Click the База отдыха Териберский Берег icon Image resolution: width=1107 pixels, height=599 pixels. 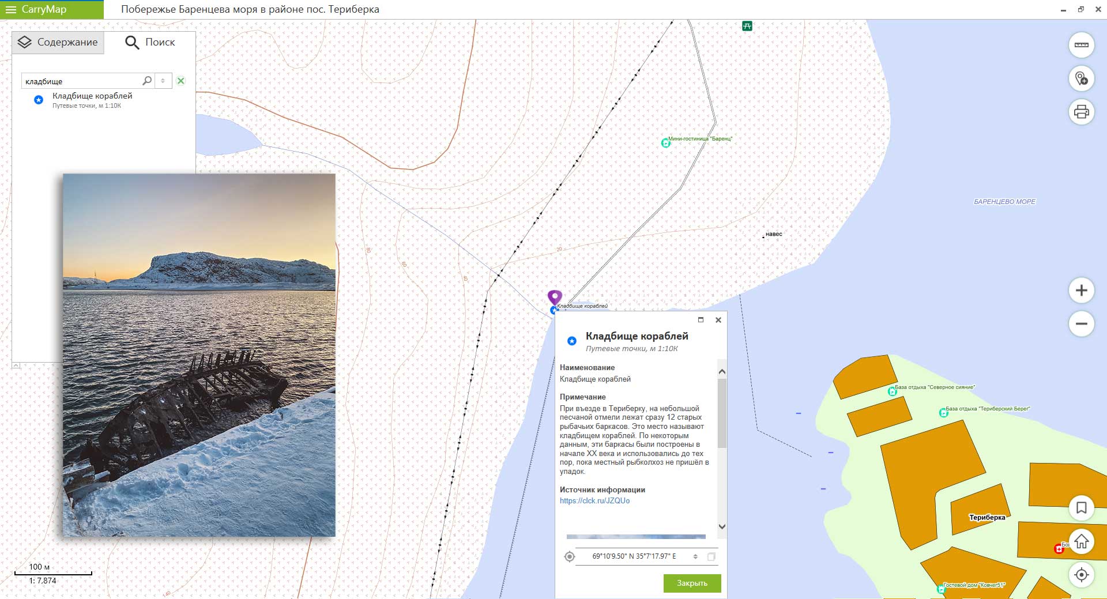[943, 413]
